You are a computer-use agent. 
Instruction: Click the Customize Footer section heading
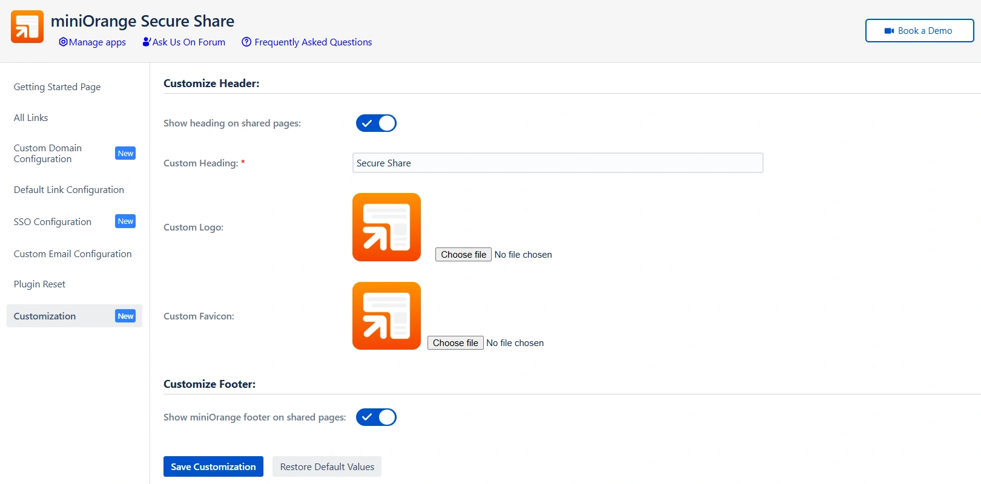pos(210,384)
